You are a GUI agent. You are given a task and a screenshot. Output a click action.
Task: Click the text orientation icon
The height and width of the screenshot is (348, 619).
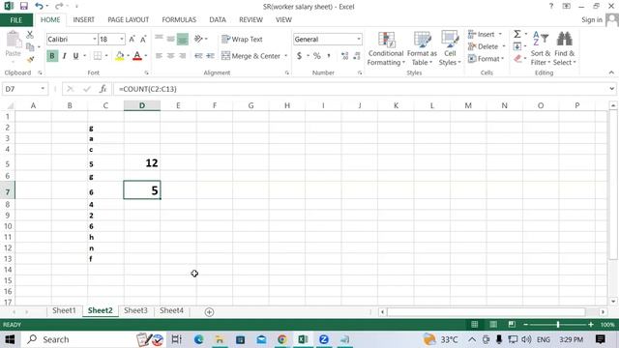[x=198, y=39]
